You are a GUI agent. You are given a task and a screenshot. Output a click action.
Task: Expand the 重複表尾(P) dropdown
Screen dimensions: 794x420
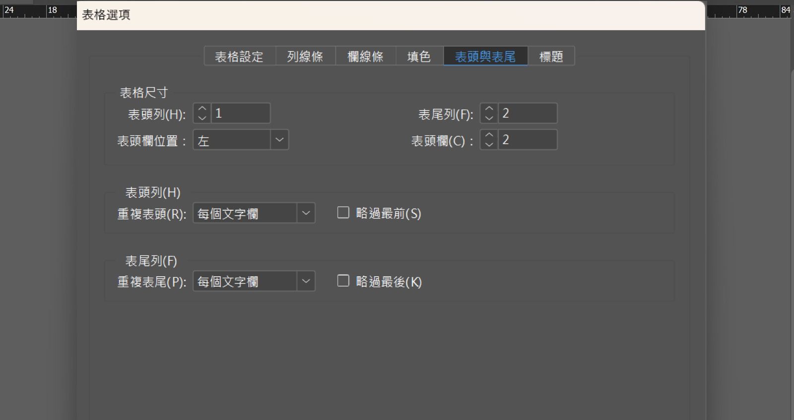254,281
